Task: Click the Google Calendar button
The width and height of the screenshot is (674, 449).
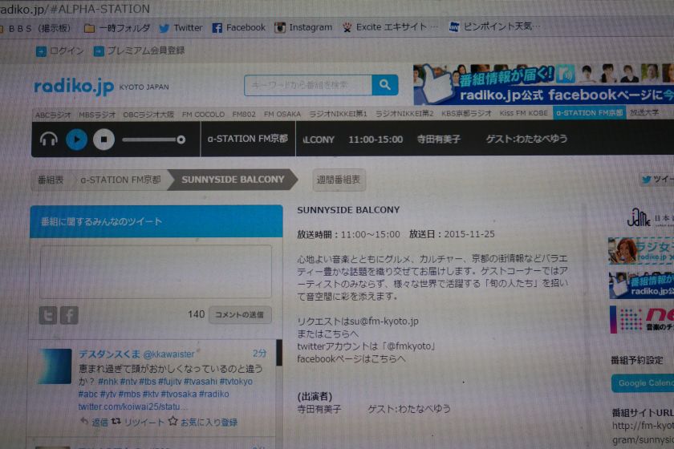Action: coord(643,382)
